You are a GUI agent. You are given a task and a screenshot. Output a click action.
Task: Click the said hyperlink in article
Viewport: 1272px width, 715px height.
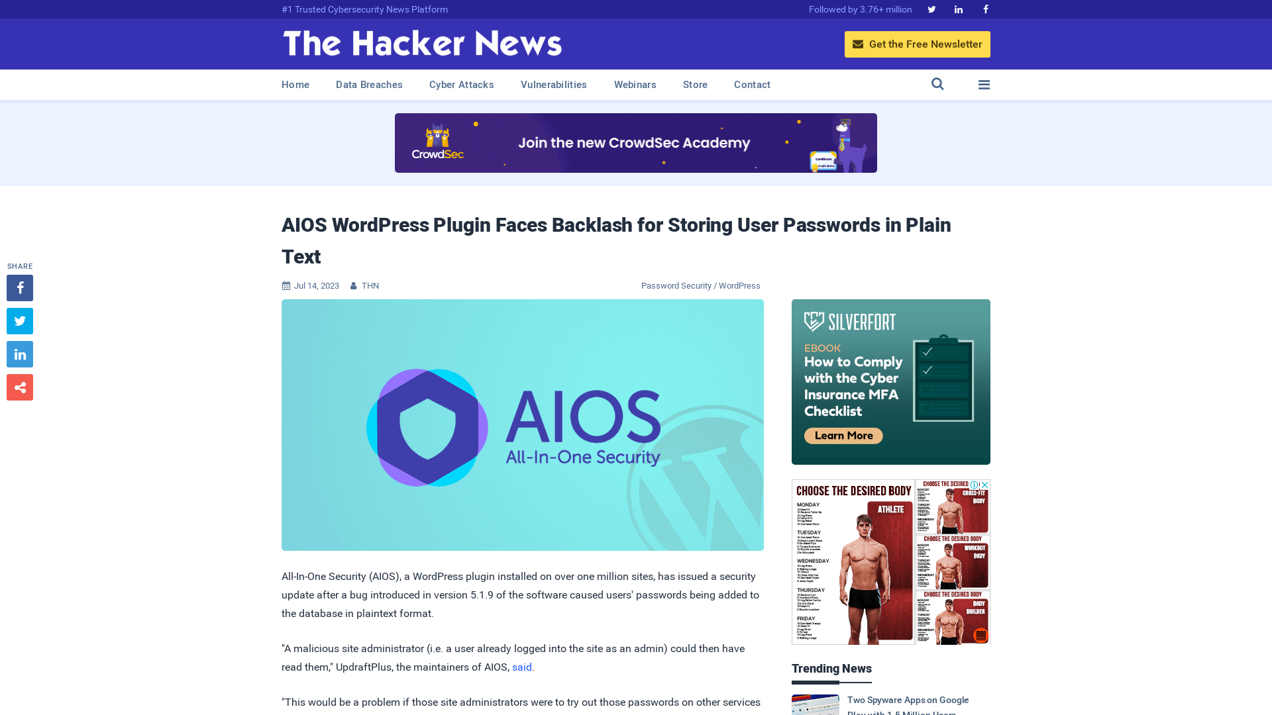pyautogui.click(x=523, y=667)
